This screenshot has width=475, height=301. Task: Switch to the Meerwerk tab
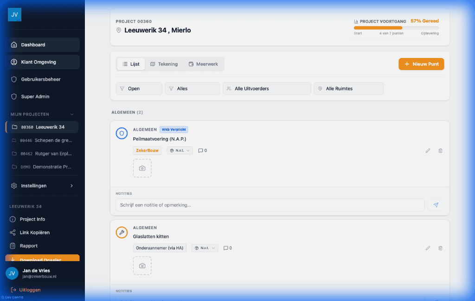point(203,64)
